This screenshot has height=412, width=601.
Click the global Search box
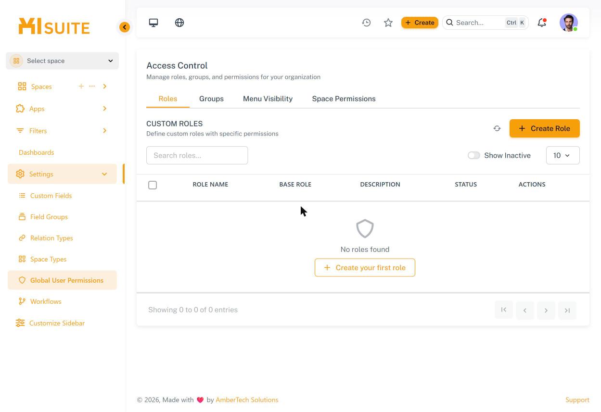(x=485, y=23)
